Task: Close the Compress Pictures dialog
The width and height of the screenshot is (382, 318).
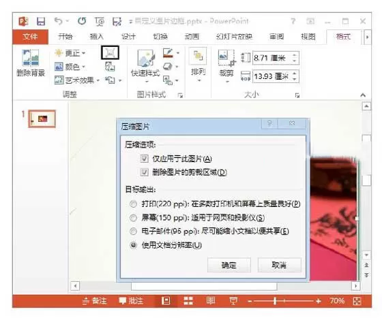Action: [x=292, y=123]
